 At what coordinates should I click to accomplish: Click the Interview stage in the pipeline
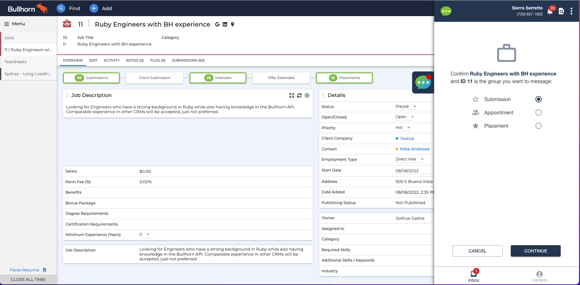(218, 78)
